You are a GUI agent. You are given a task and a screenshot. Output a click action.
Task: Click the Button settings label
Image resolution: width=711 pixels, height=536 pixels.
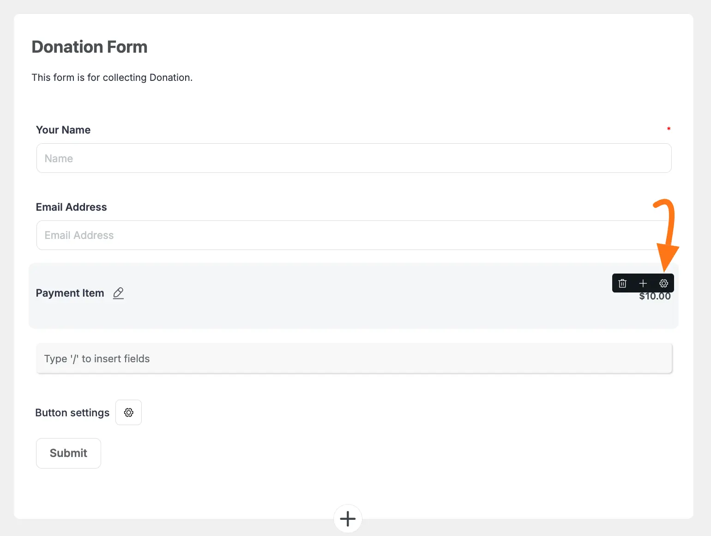pyautogui.click(x=72, y=413)
